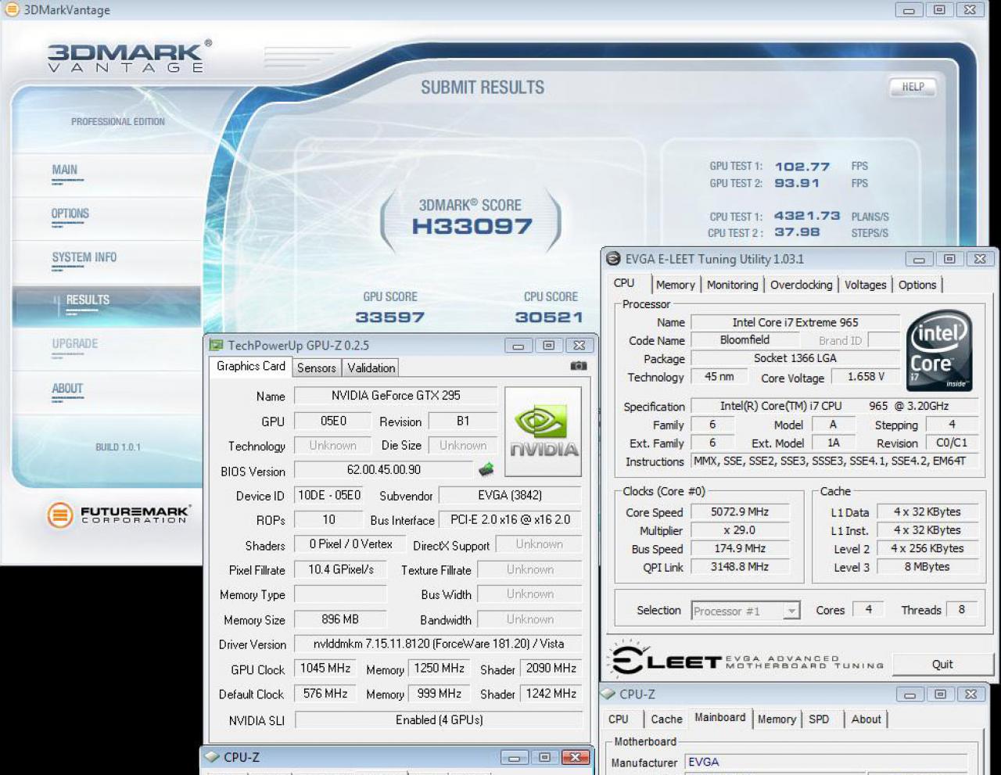The image size is (1001, 775).
Task: Select the Mainboard tab in CPU-Z
Action: point(720,717)
